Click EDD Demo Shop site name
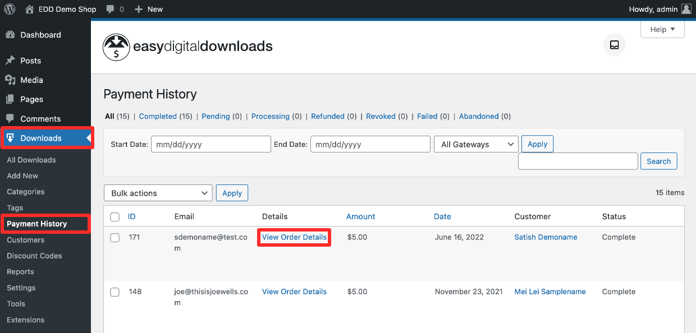This screenshot has width=696, height=333. coord(68,9)
